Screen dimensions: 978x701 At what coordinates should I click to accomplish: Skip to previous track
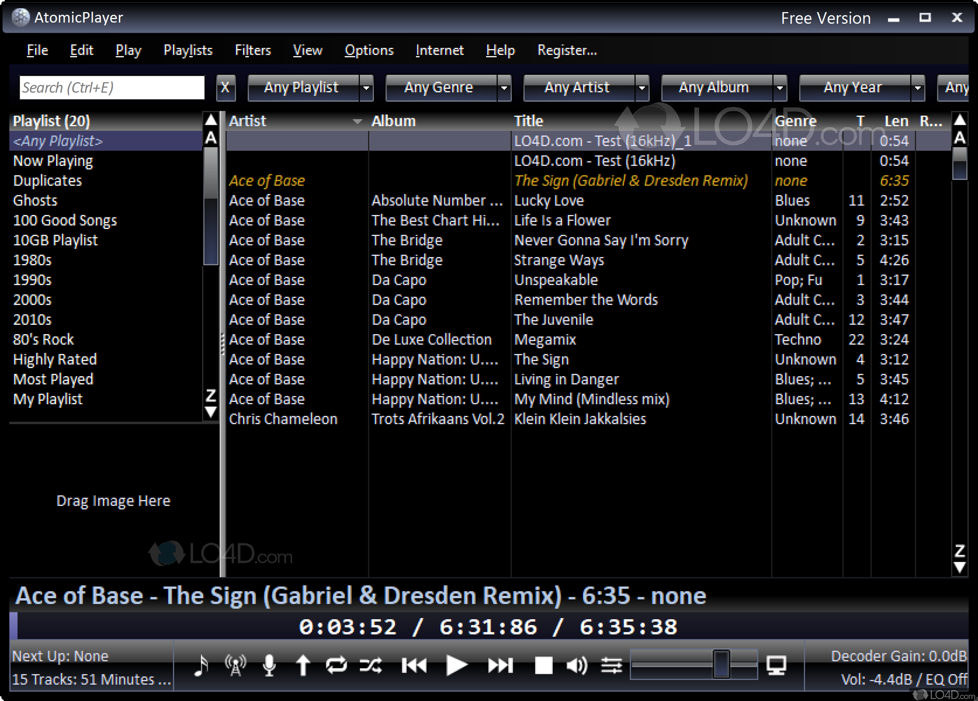pyautogui.click(x=414, y=665)
